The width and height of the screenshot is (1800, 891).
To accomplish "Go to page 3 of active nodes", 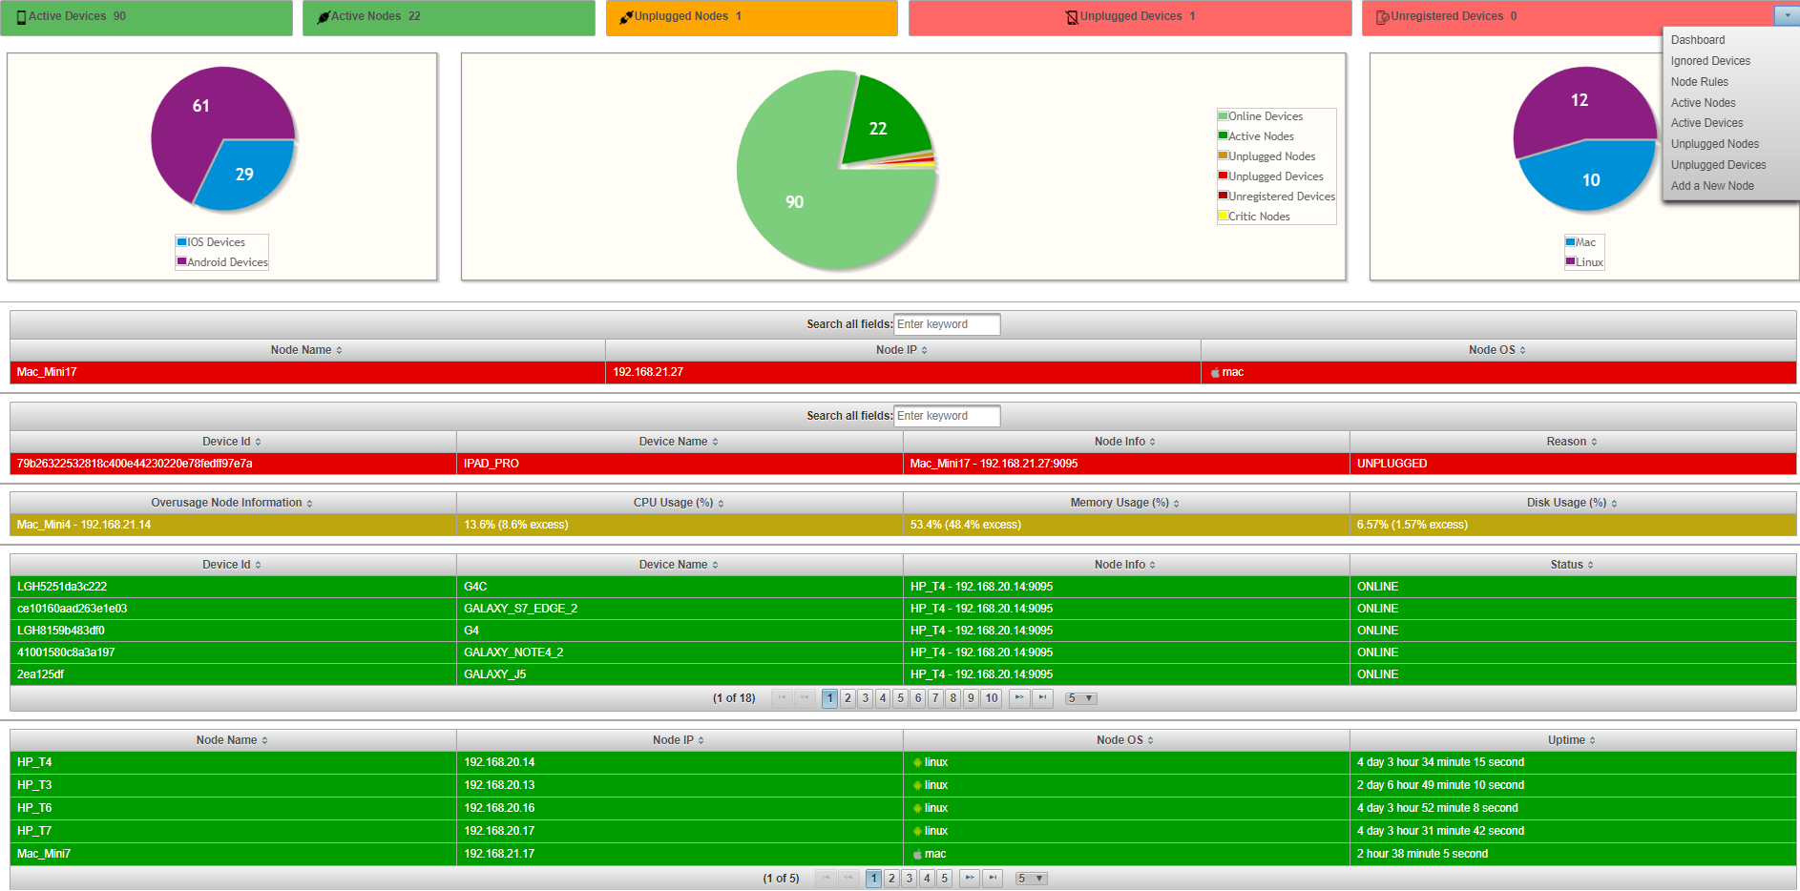I will [x=909, y=879].
